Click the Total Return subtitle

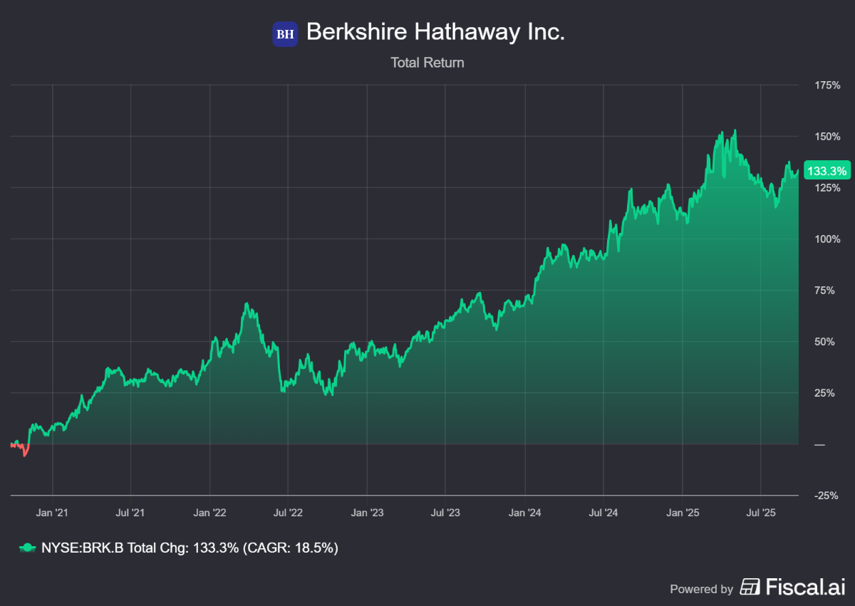pyautogui.click(x=427, y=63)
